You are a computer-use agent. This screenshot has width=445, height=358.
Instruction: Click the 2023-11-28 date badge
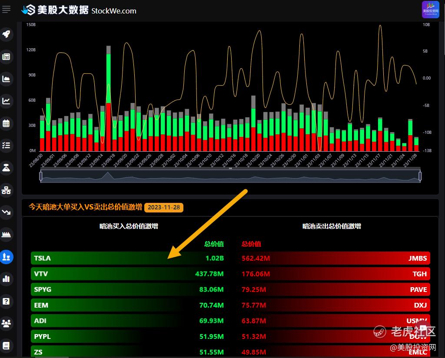(x=164, y=207)
